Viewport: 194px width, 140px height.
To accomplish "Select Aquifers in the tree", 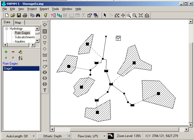I will pyautogui.click(x=20, y=41).
